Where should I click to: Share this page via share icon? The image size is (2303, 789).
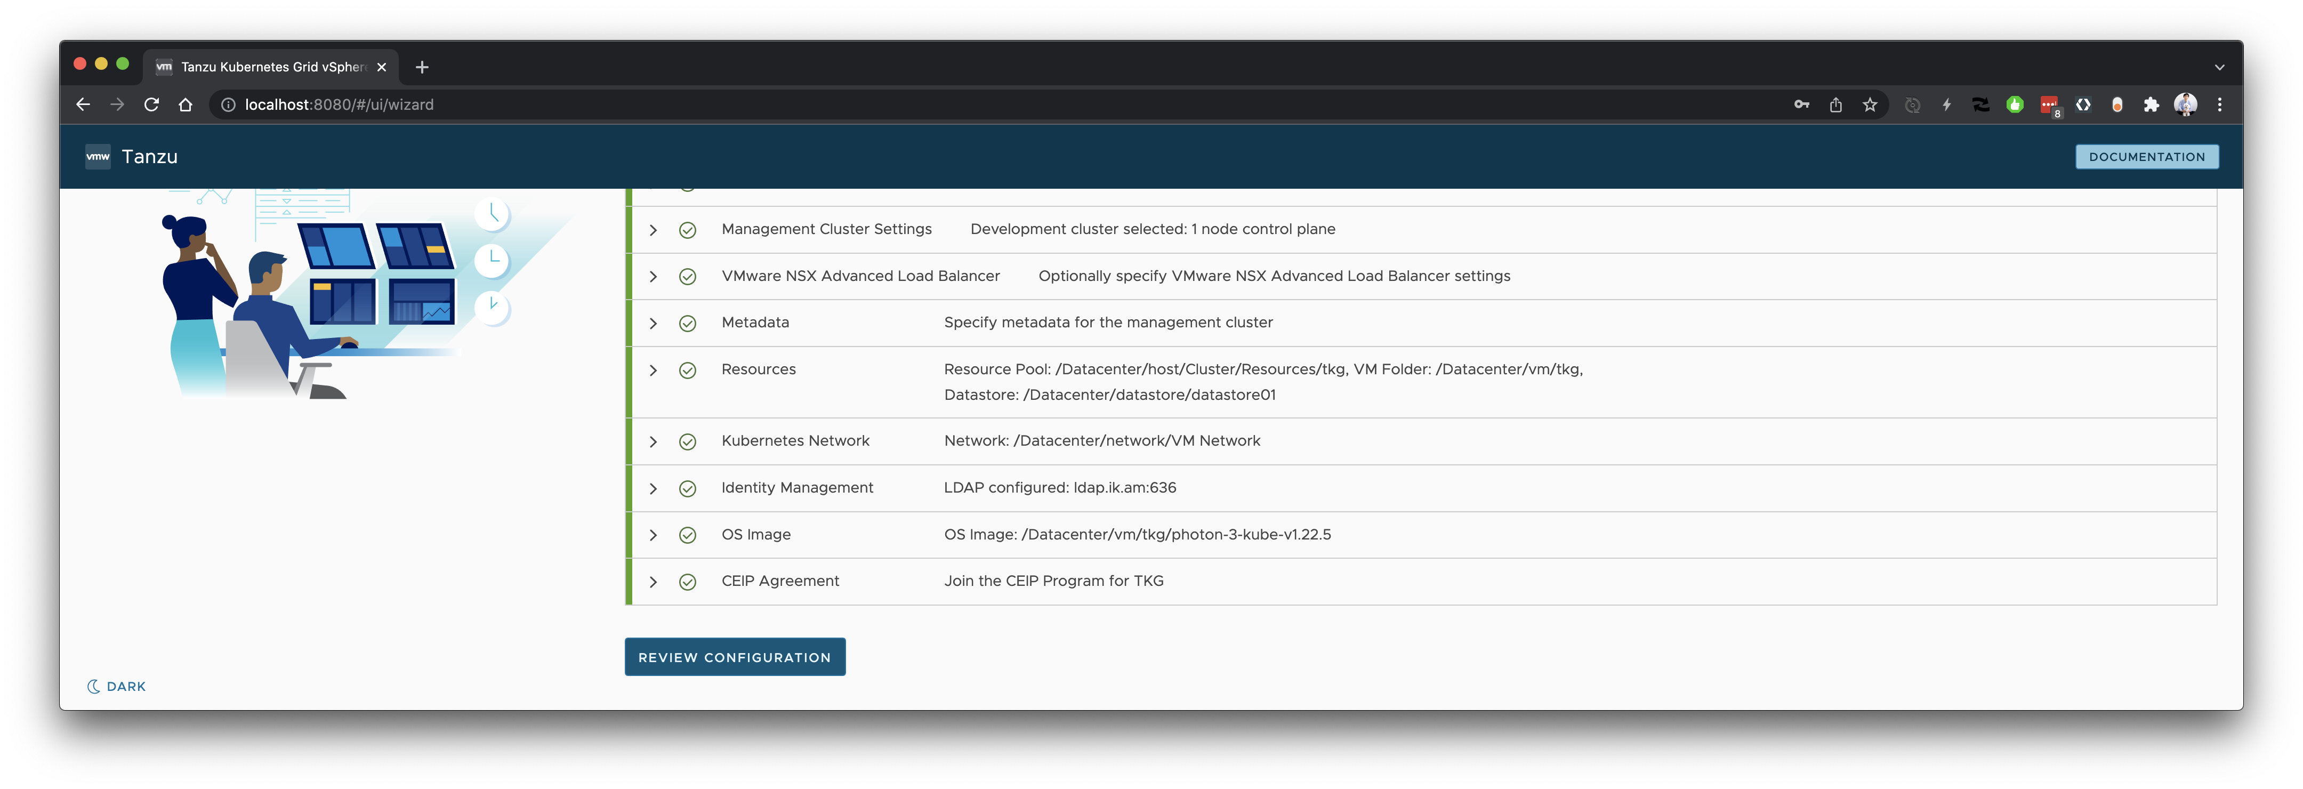pos(1835,104)
